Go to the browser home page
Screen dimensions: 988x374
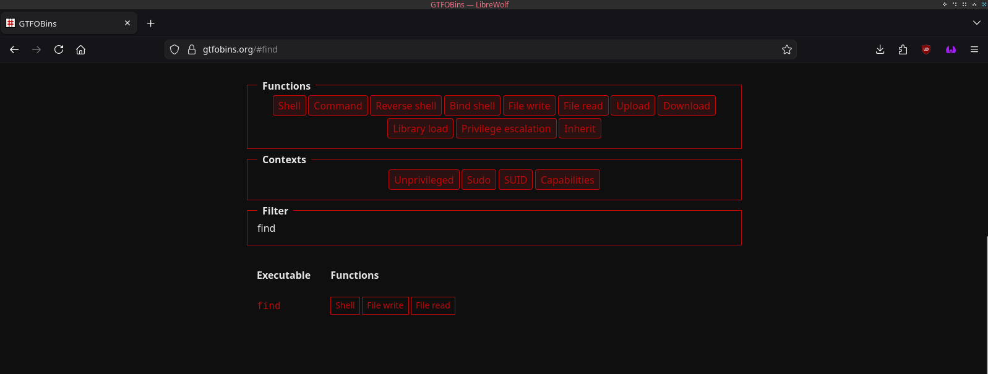click(80, 49)
